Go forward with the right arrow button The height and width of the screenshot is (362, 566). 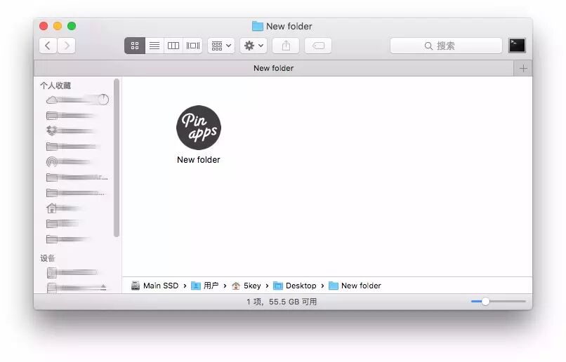coord(67,46)
